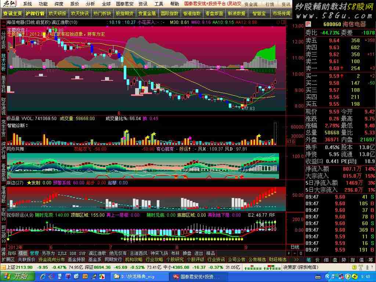Open the 报价 menu
376x282 pixels.
point(75,4)
